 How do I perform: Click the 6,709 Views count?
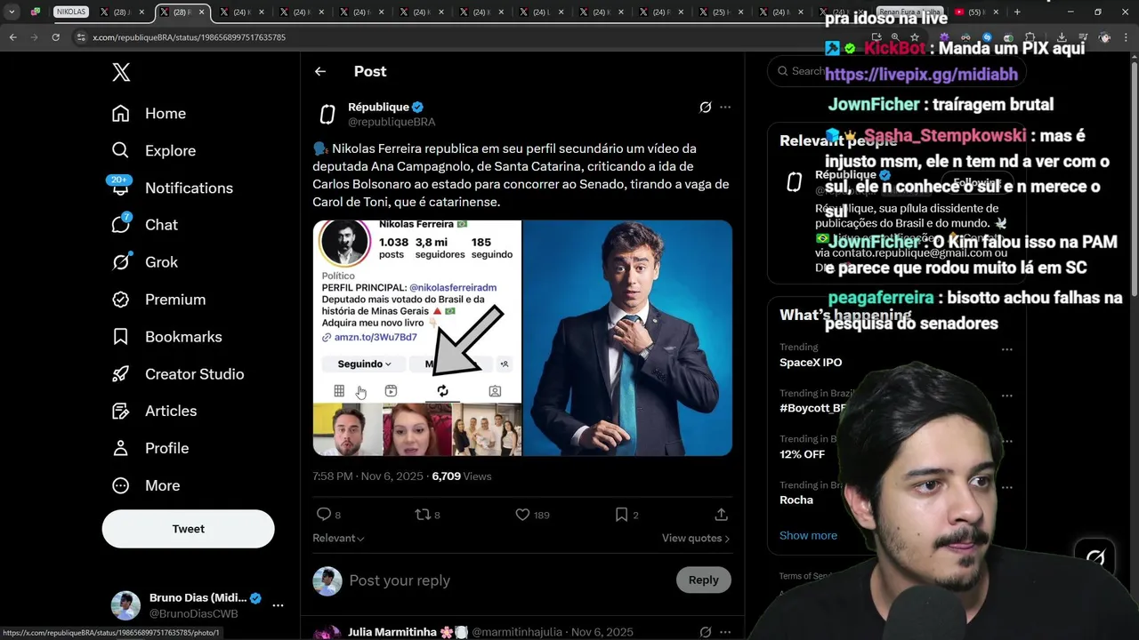(x=461, y=476)
